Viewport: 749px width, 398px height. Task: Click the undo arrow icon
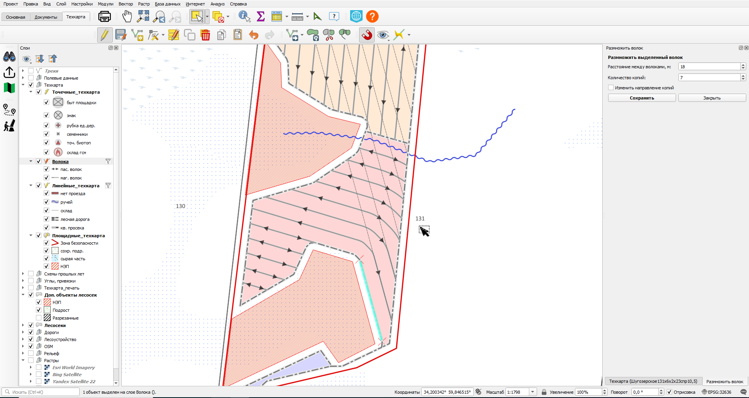coord(254,35)
